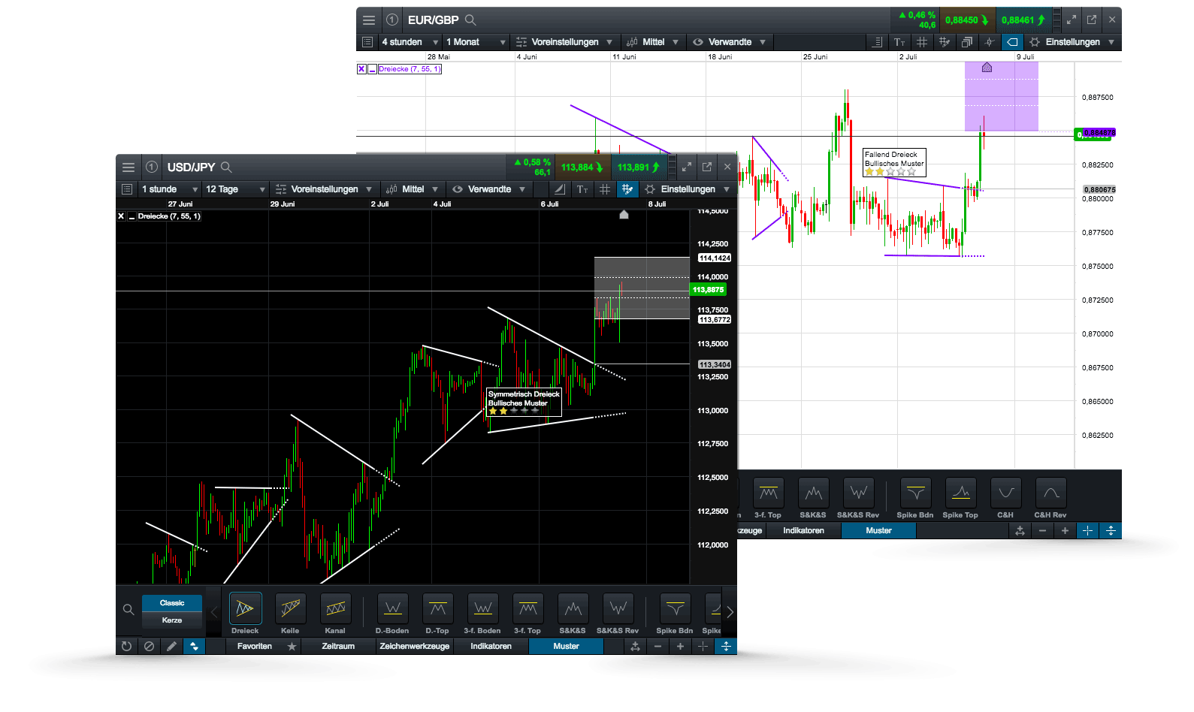
Task: Open 1 Monat range dropdown
Action: [476, 42]
